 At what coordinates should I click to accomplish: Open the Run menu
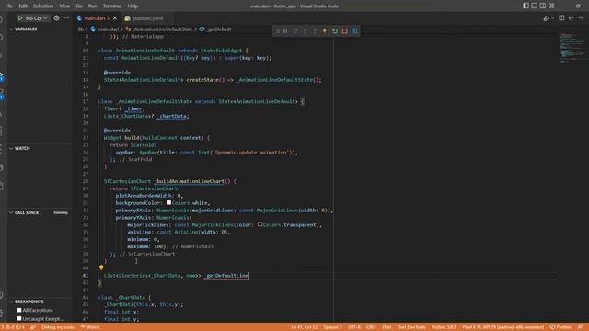(x=92, y=6)
